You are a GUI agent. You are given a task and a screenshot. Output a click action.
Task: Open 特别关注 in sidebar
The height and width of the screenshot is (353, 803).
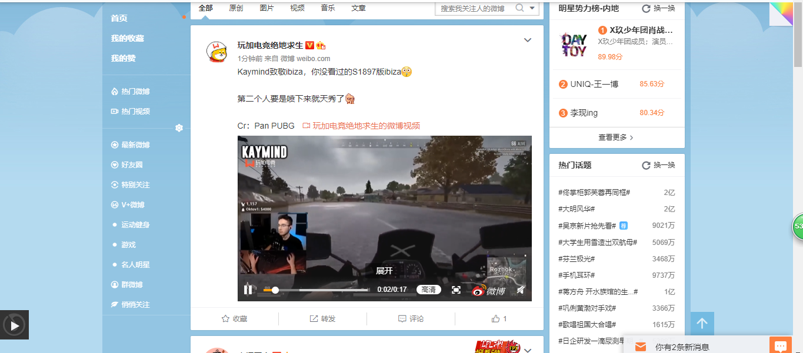pos(131,185)
